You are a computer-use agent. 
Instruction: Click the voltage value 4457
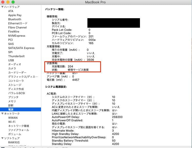coord(76,80)
